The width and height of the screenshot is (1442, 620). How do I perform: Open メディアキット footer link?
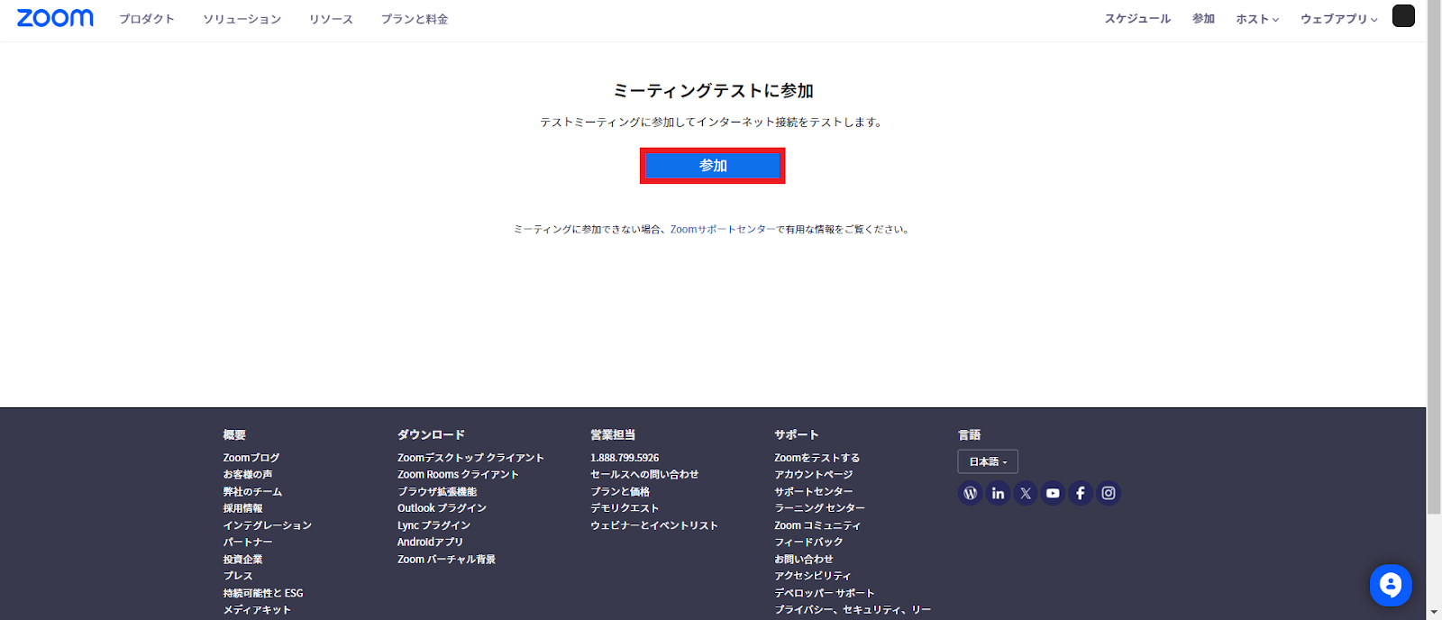tap(257, 610)
